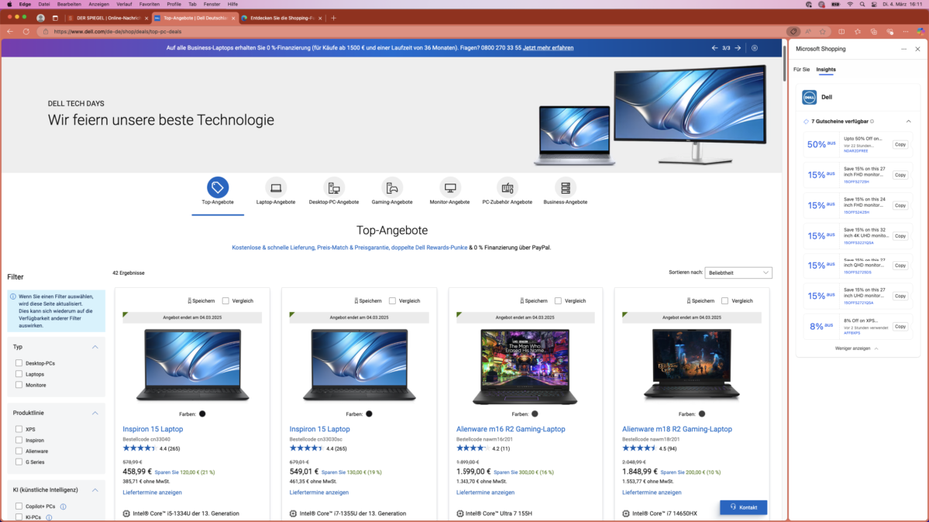Viewport: 929px width, 522px height.
Task: Open macOS Spotlight search icon
Action: (x=862, y=4)
